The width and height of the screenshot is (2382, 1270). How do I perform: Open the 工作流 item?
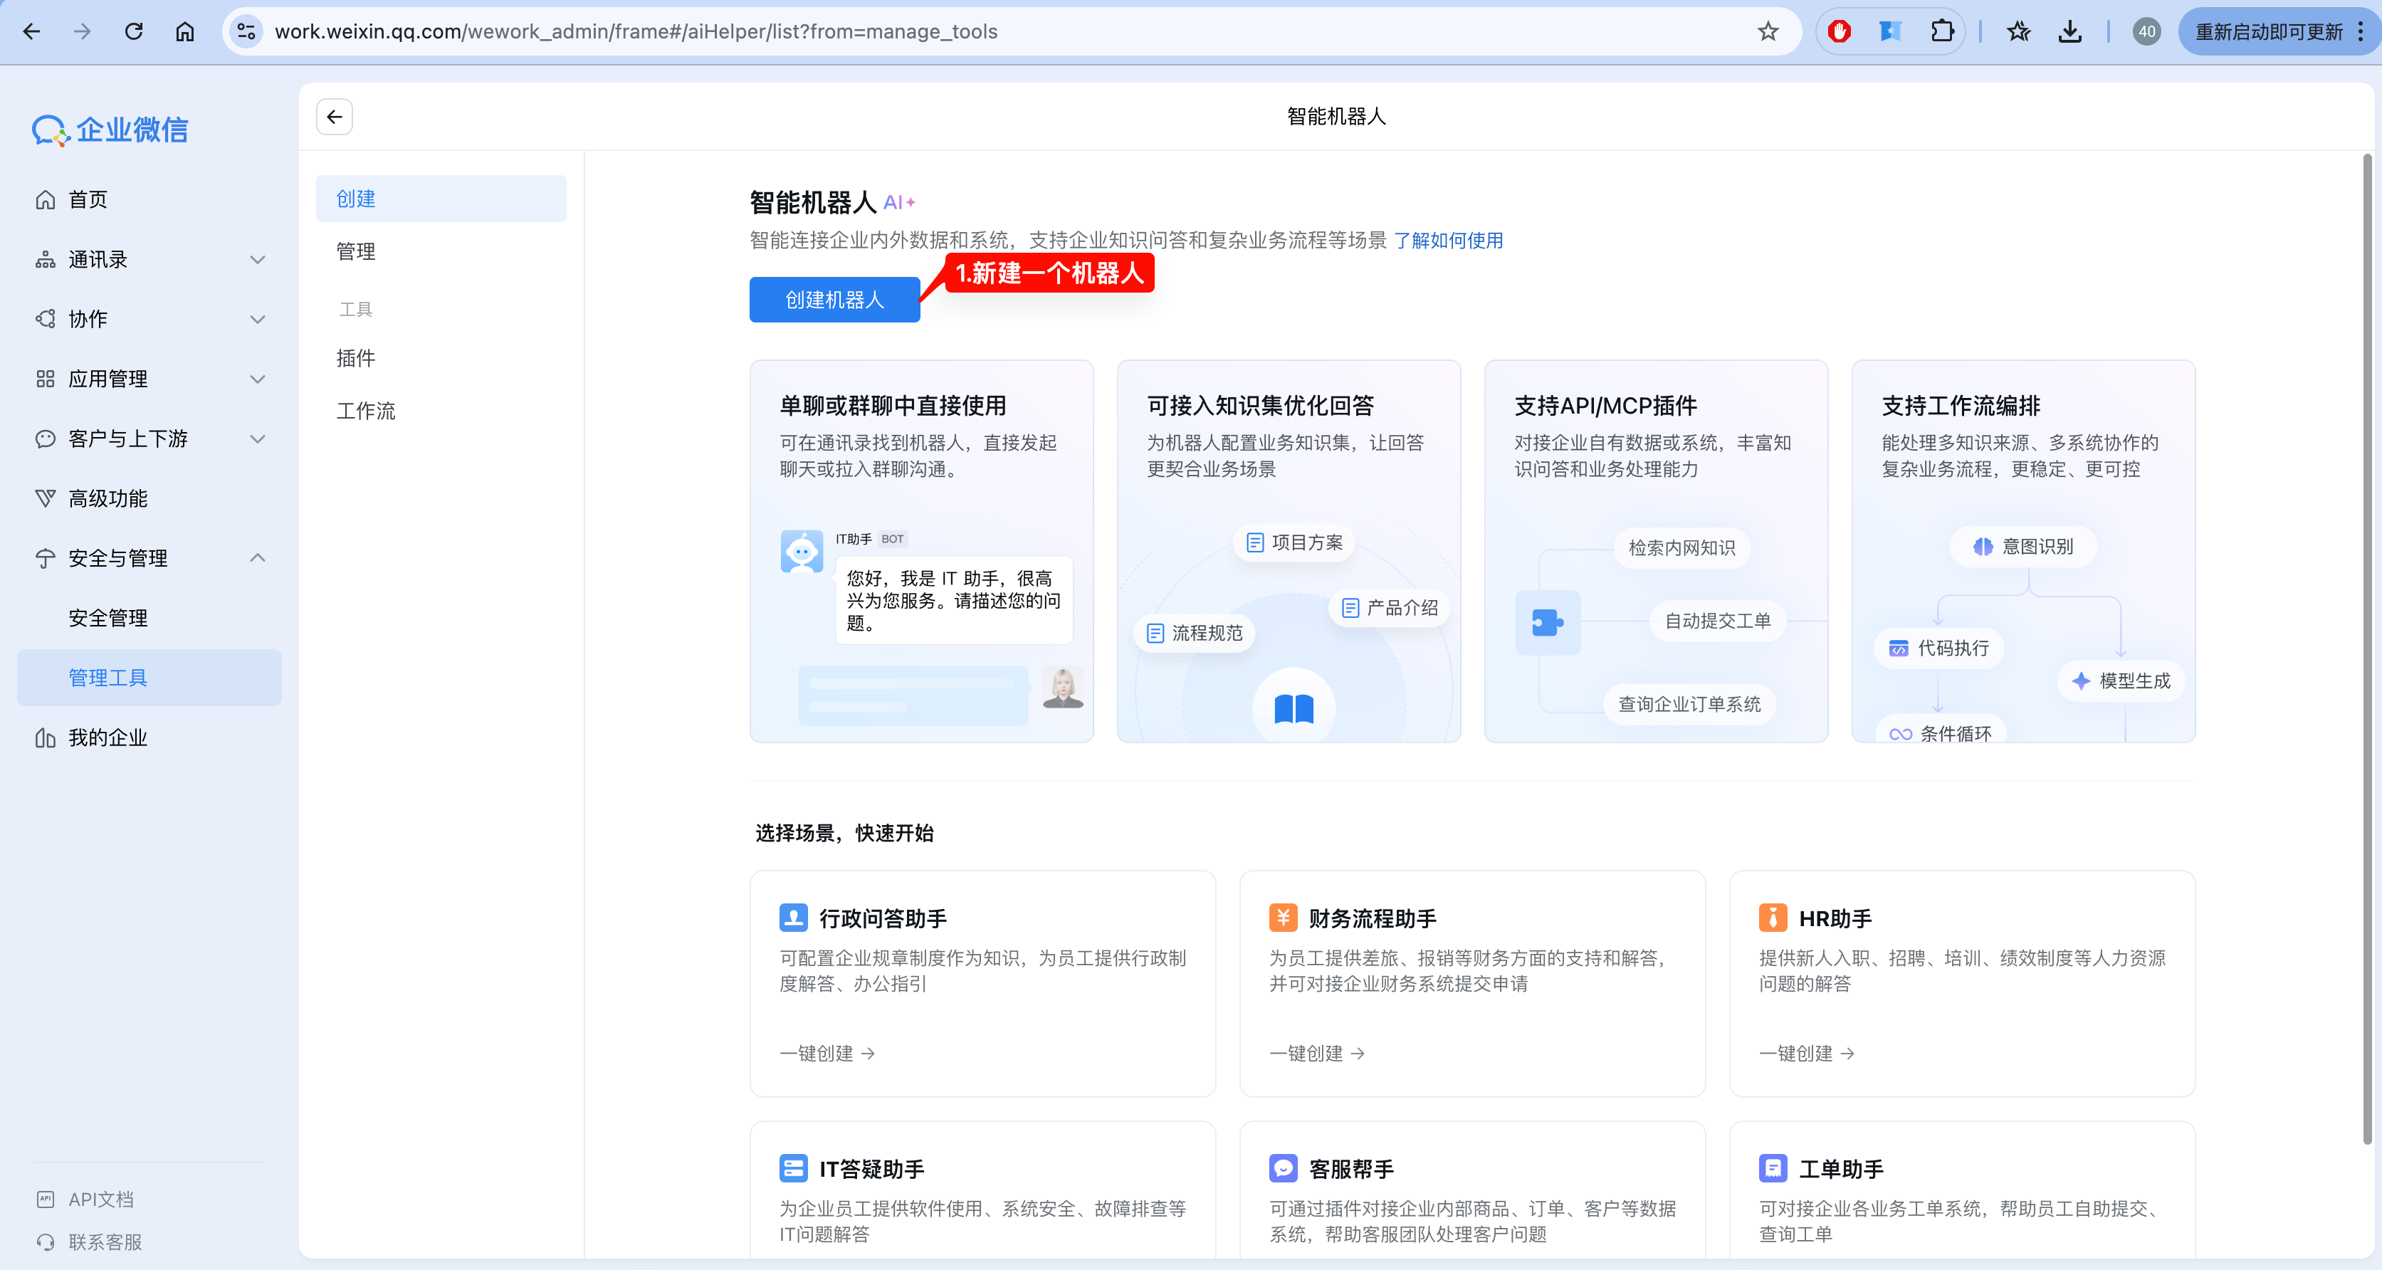coord(441,411)
